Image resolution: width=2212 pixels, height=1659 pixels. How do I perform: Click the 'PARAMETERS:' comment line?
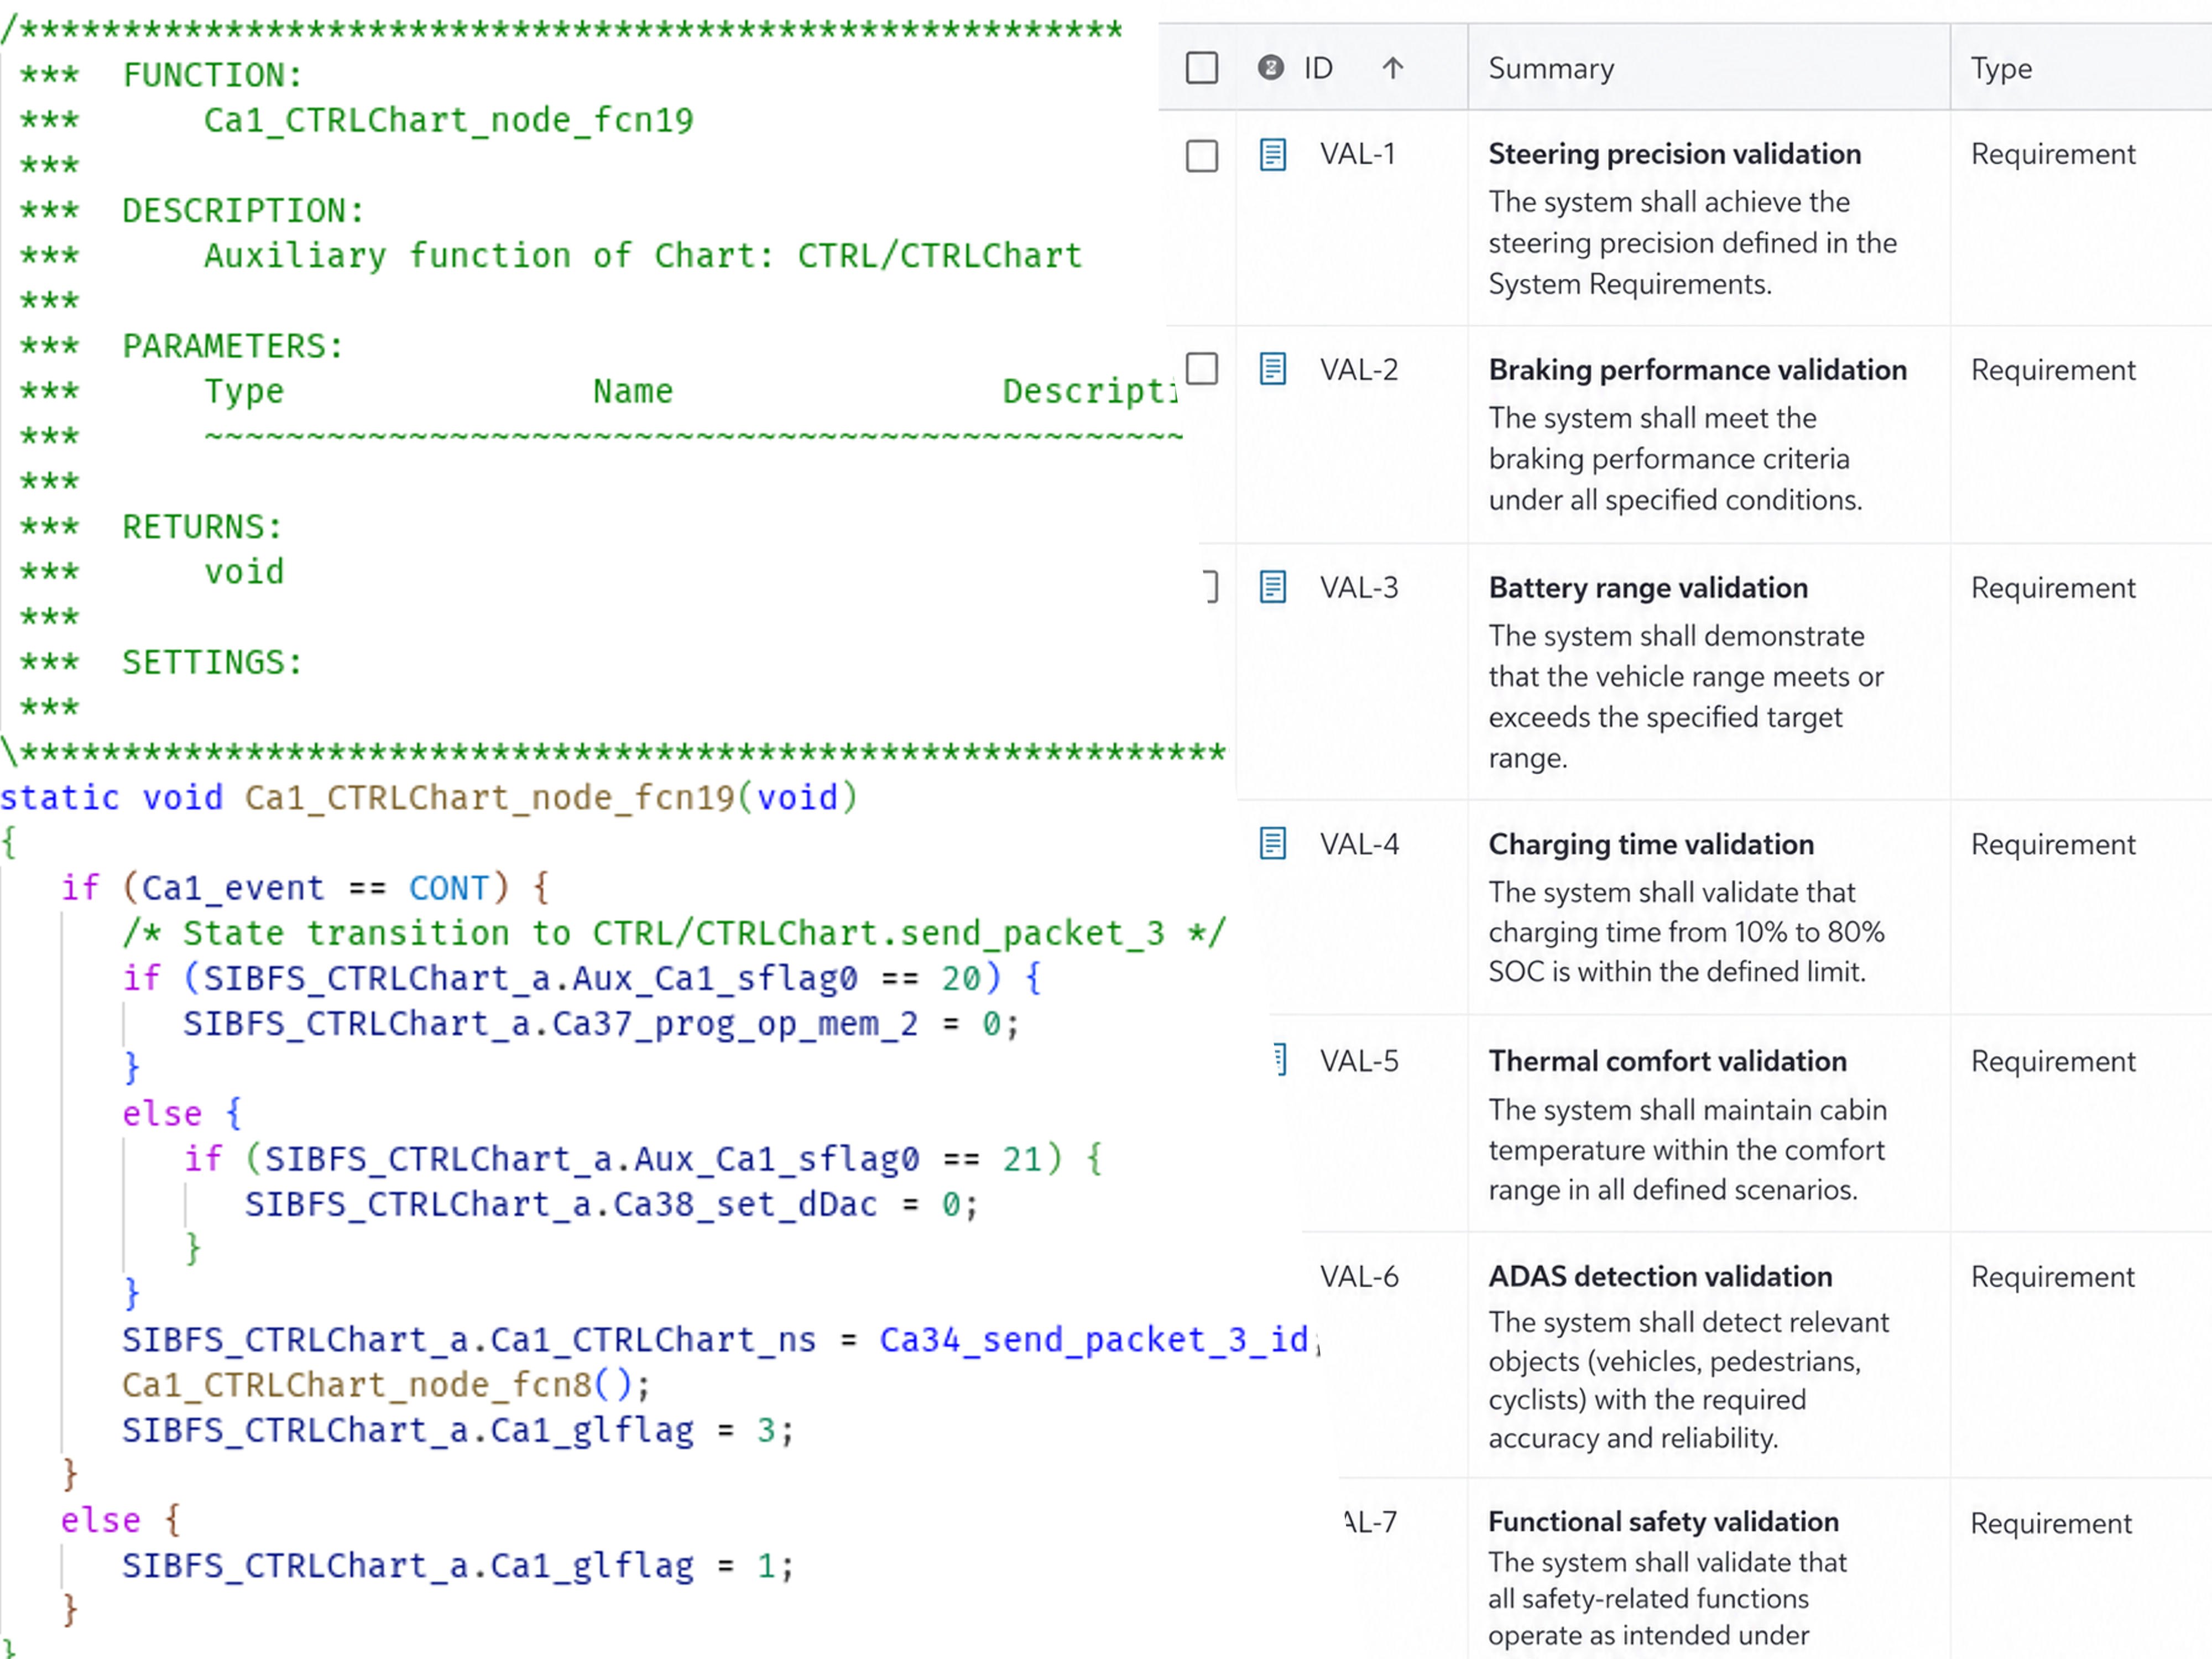point(233,346)
